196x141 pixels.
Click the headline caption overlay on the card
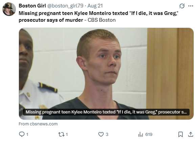pyautogui.click(x=106, y=112)
